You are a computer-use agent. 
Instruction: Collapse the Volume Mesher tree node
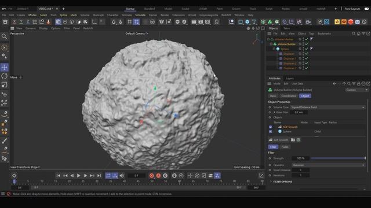268,39
